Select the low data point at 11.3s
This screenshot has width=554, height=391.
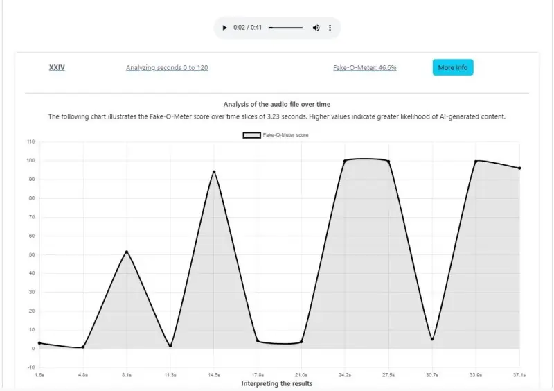170,346
